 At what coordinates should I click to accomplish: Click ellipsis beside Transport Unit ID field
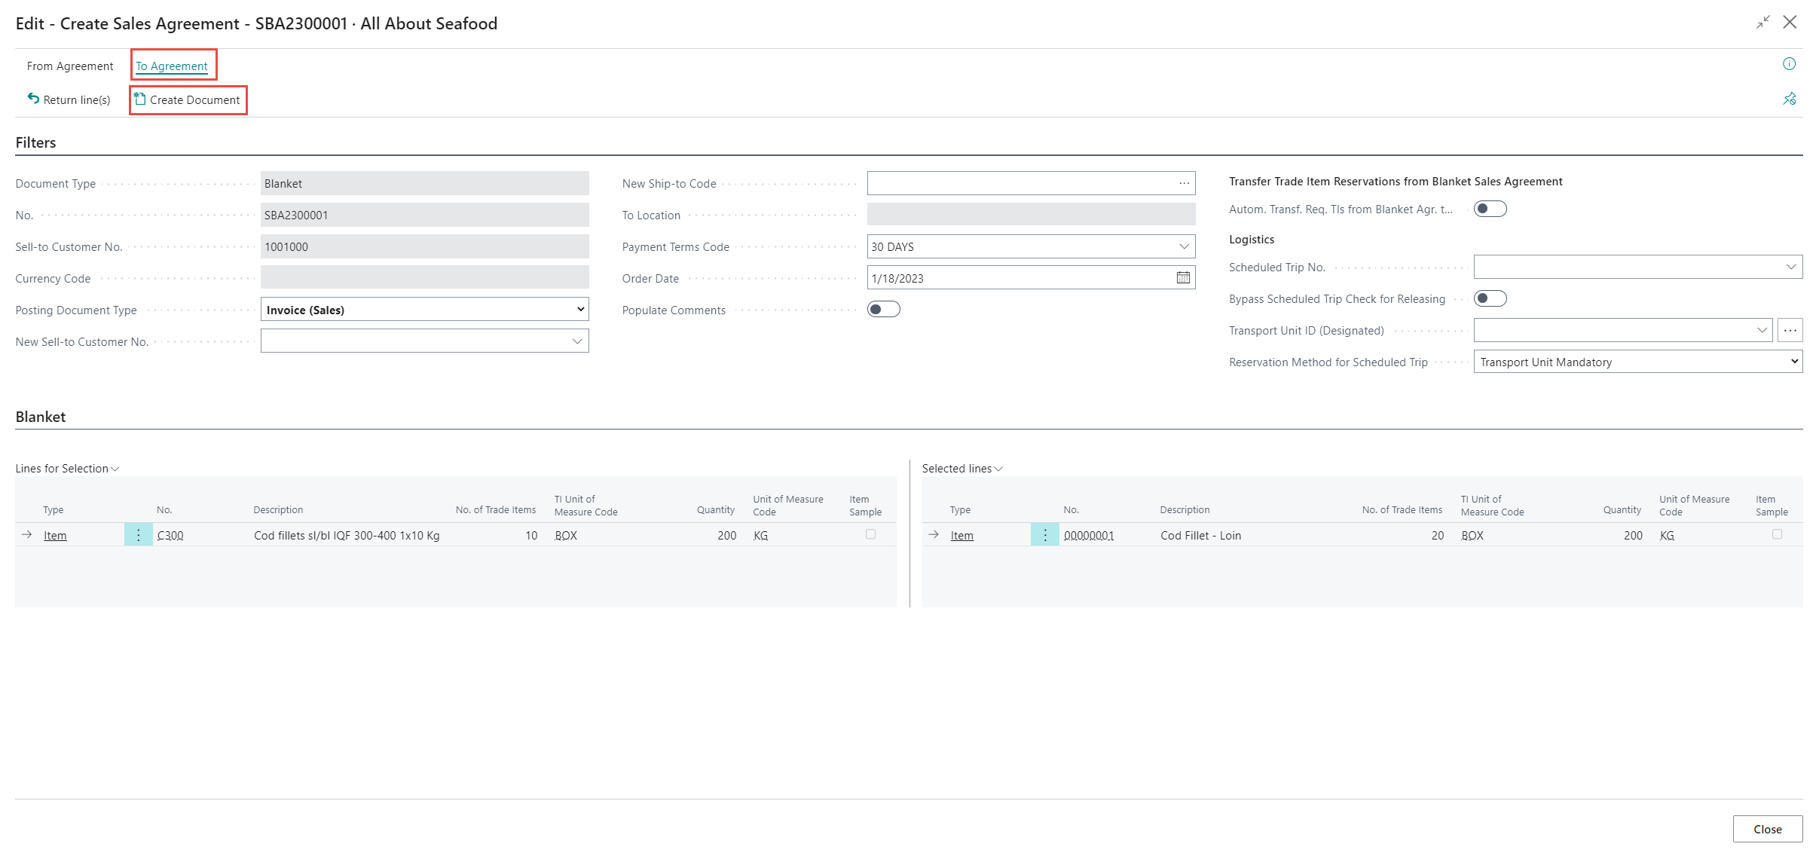tap(1790, 330)
